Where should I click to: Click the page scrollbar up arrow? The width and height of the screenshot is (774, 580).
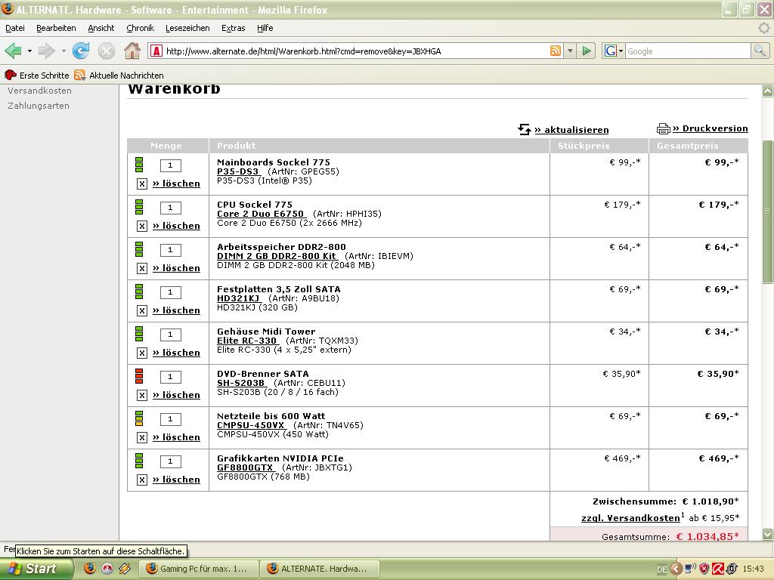767,91
